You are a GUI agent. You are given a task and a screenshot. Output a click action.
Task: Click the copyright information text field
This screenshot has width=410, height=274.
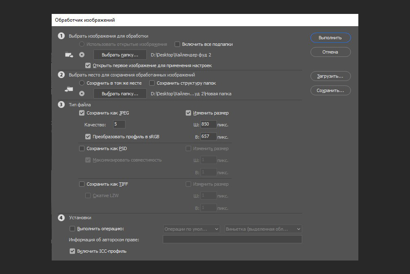point(232,239)
